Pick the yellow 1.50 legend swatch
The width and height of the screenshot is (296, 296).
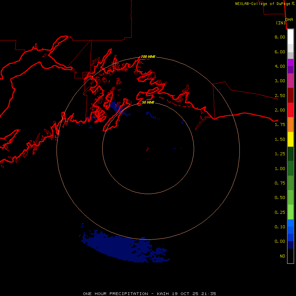click(x=290, y=139)
